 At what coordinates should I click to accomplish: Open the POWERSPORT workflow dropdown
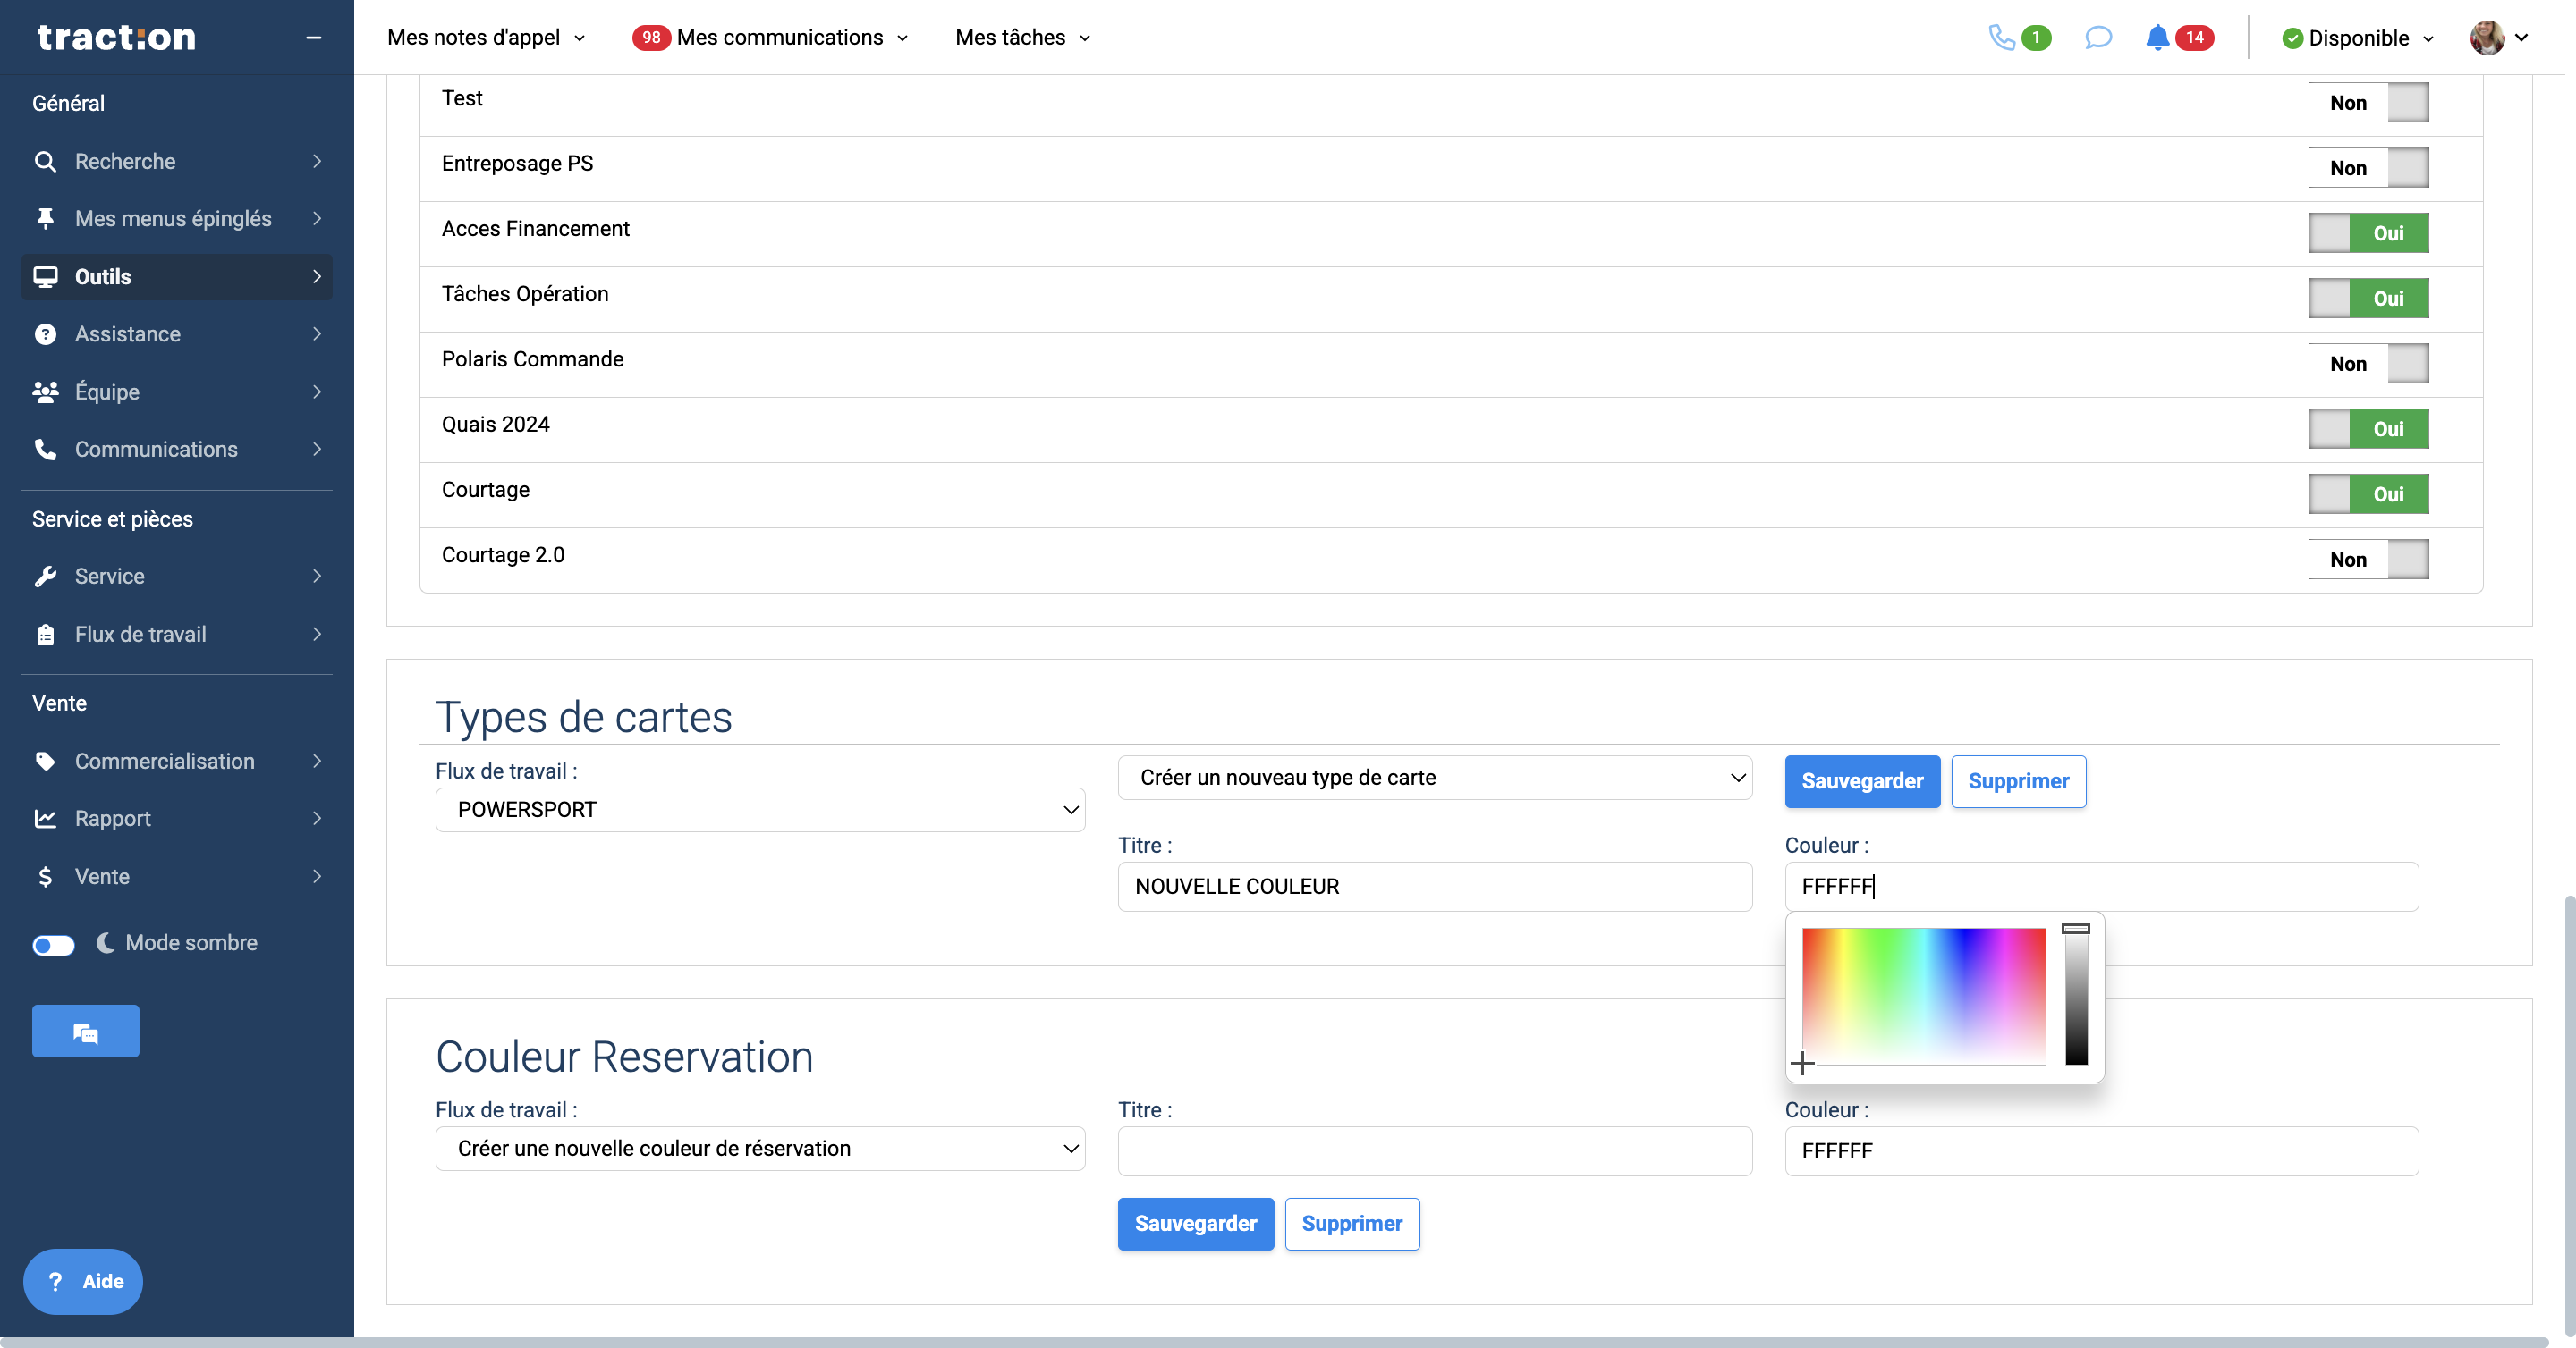point(760,809)
